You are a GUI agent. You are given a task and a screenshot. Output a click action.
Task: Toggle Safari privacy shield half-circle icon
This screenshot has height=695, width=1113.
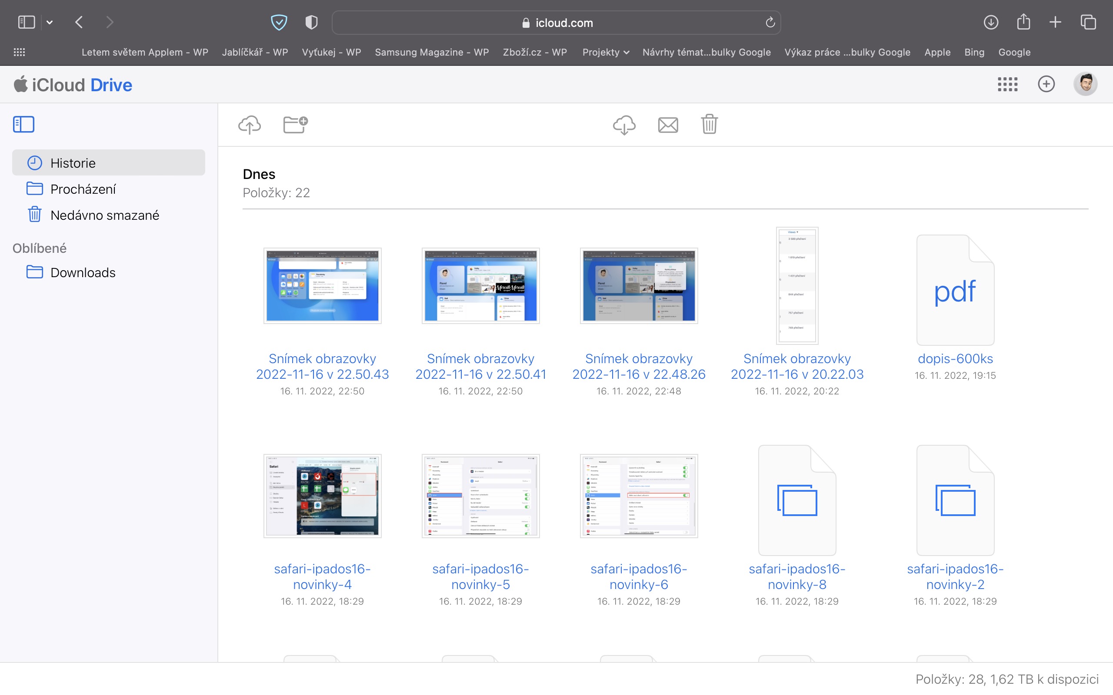311,22
